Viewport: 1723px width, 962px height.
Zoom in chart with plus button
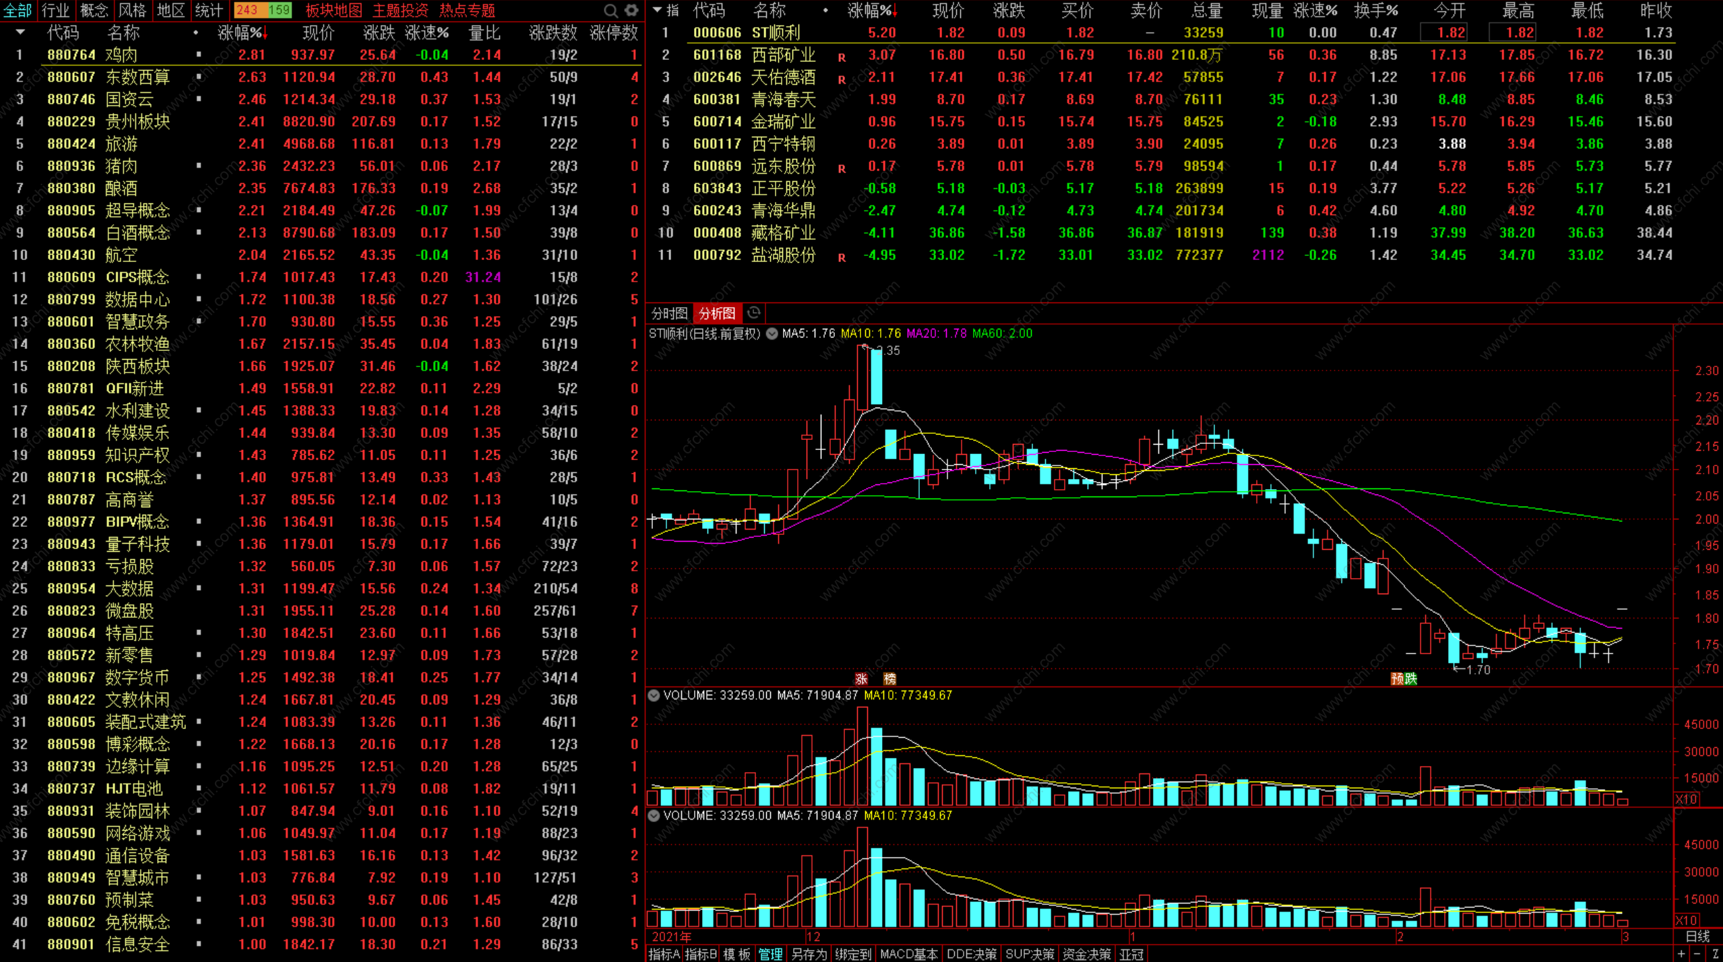tap(1683, 954)
